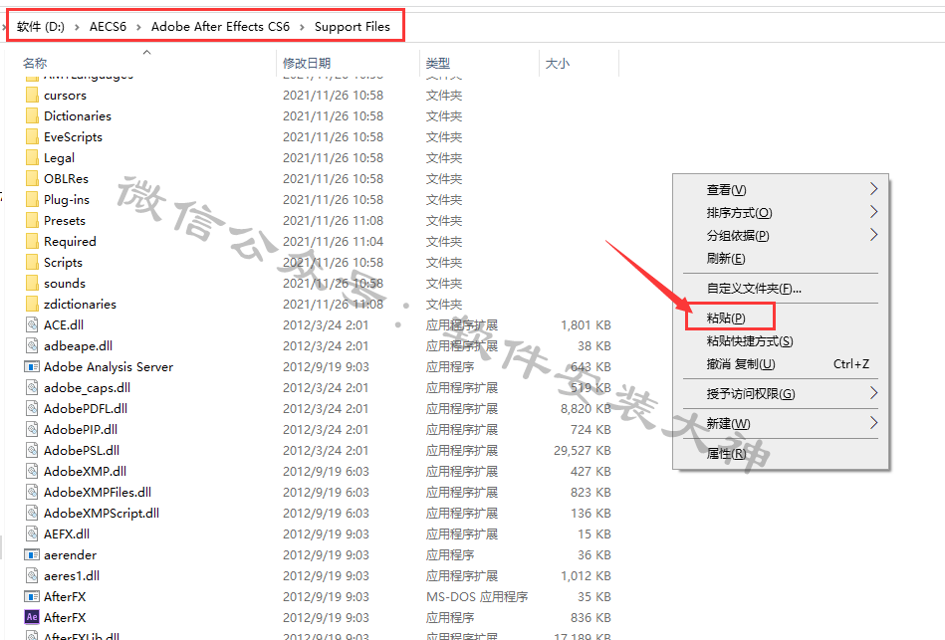Select the Presets folder icon
Viewport: 945px width, 640px height.
click(x=32, y=221)
